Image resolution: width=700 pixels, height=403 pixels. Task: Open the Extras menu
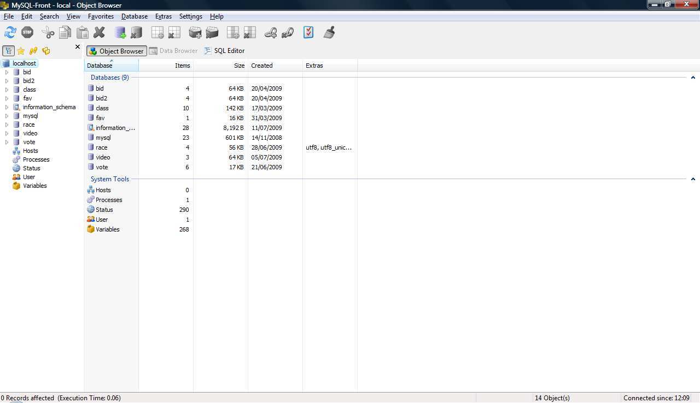[x=163, y=16]
